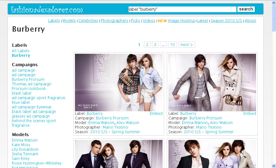Click the 'next >' pagination button
The height and width of the screenshot is (168, 276).
[x=187, y=45]
